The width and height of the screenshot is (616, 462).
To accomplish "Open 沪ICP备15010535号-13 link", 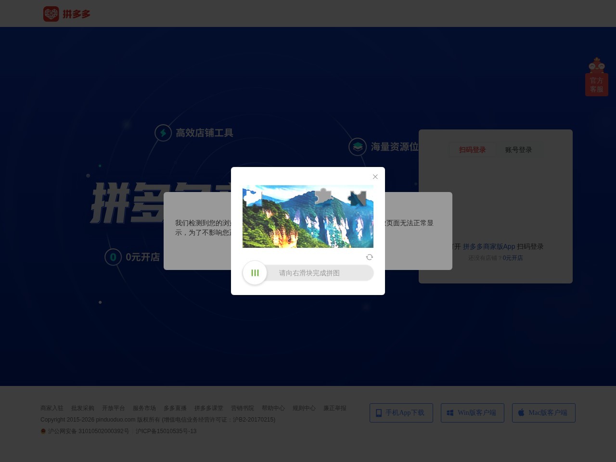I will (x=166, y=431).
